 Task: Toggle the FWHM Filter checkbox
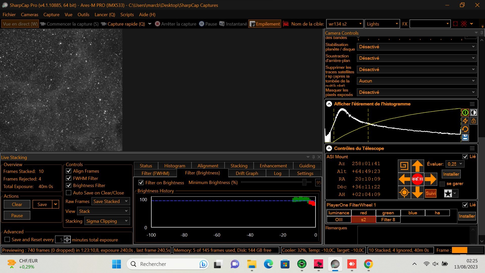[68, 178]
